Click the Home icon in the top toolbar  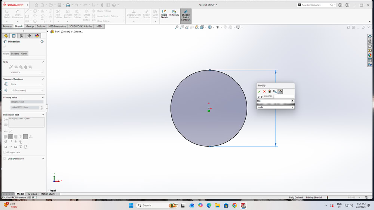(36, 5)
